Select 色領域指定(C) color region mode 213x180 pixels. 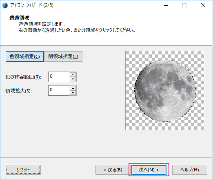point(24,56)
